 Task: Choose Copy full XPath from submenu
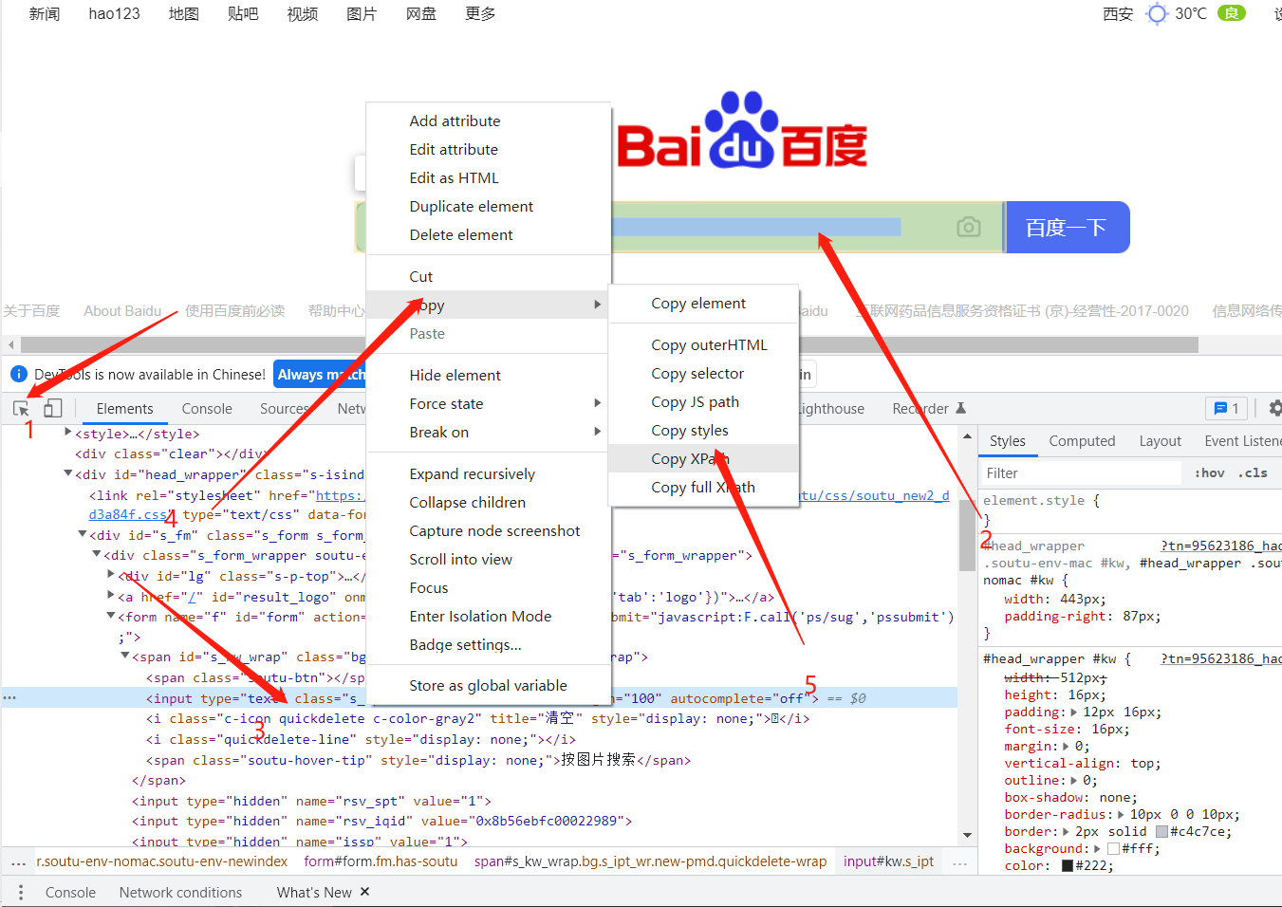[703, 487]
